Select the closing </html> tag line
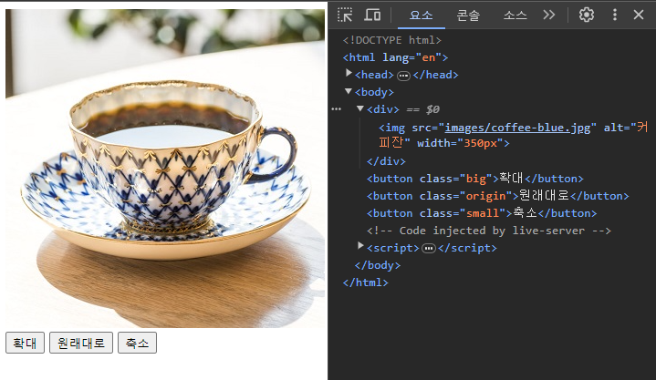The image size is (656, 380). click(365, 282)
